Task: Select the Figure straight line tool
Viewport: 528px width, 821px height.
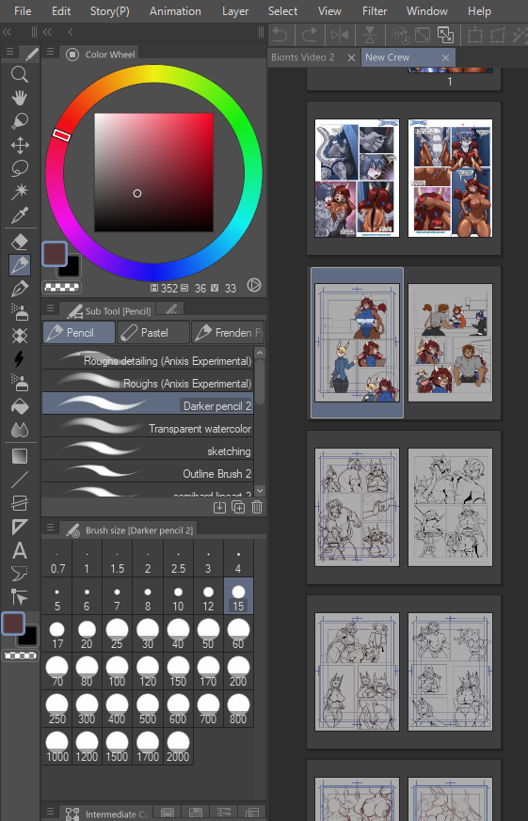Action: click(x=20, y=480)
